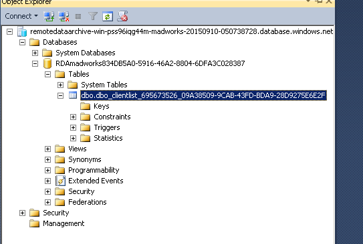Expand the Statistics node
Image resolution: width=363 pixels, height=244 pixels.
[x=73, y=138]
